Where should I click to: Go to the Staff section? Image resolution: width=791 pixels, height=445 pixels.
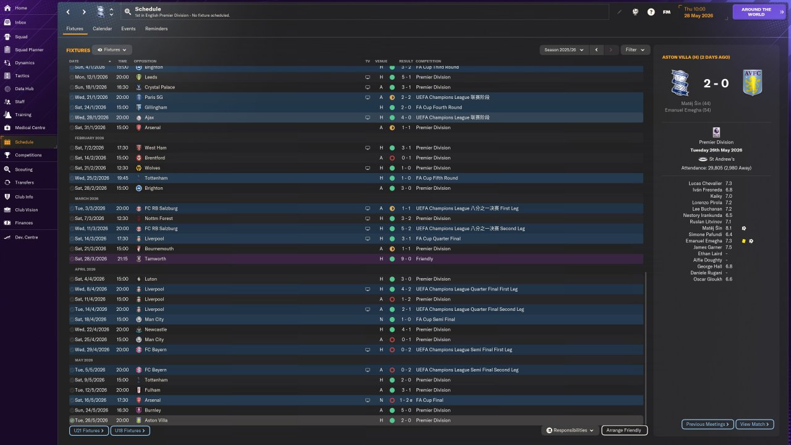click(x=28, y=101)
